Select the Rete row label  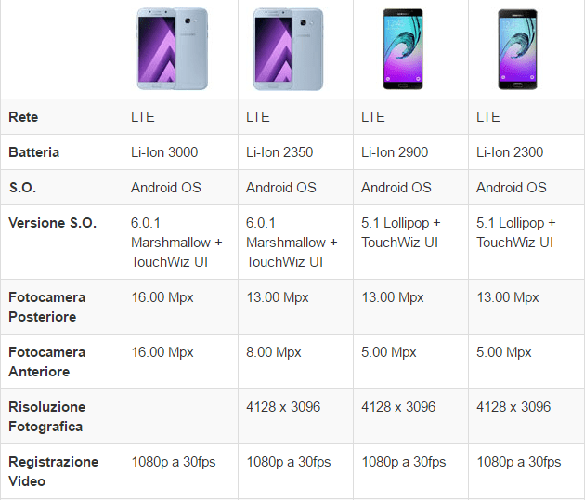(x=23, y=117)
